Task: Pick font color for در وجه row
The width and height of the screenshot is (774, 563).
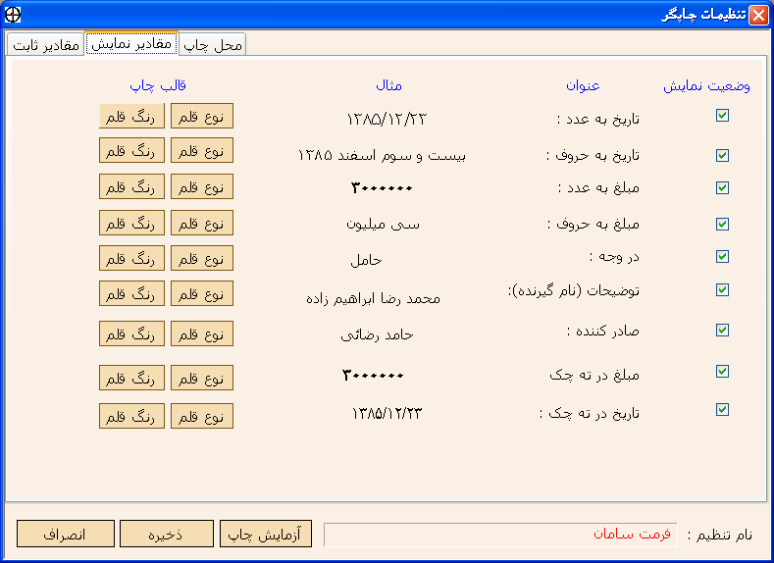Action: [x=130, y=258]
